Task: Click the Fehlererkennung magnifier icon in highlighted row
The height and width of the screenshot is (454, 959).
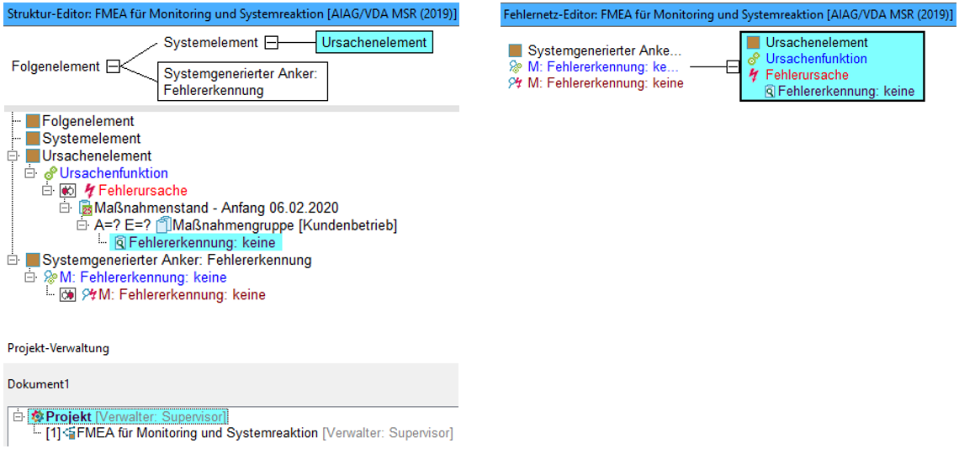Action: 119,243
